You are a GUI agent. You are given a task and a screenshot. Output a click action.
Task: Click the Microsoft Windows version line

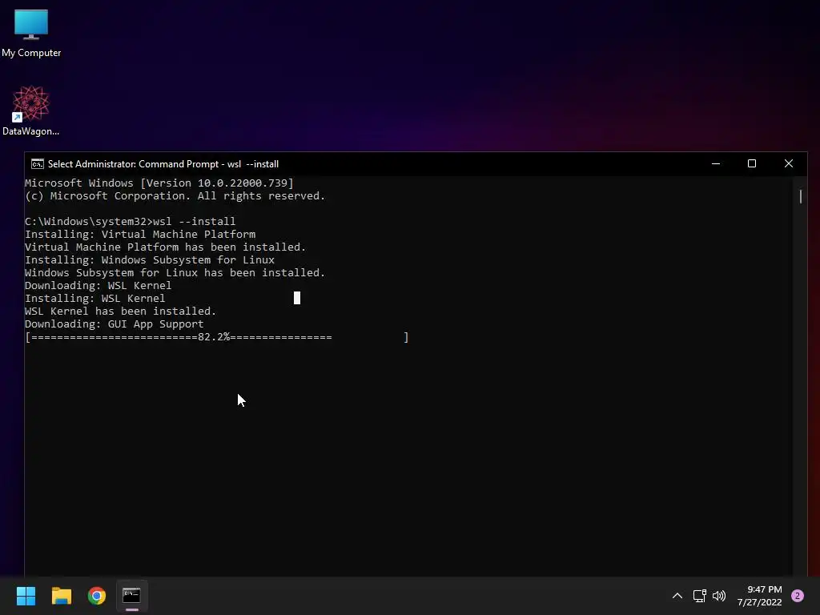pyautogui.click(x=159, y=183)
